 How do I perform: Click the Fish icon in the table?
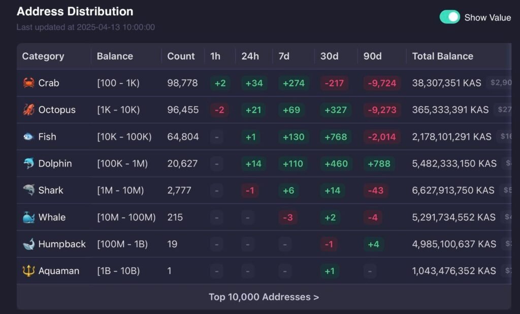pos(28,136)
